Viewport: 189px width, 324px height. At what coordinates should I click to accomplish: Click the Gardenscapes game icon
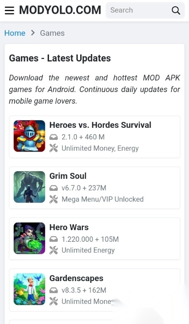[x=29, y=289]
